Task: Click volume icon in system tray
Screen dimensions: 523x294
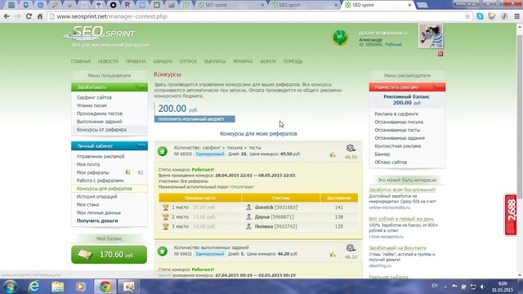Action: point(483,287)
